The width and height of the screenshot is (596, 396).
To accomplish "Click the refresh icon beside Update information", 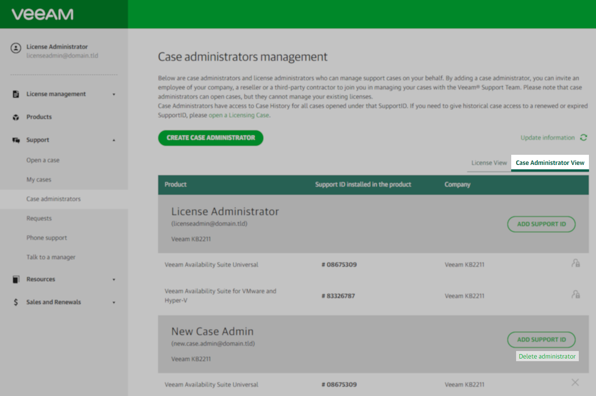I will coord(584,138).
